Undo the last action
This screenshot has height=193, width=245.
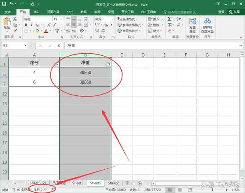tap(11, 4)
